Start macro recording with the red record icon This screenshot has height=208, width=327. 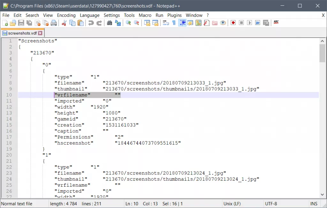[233, 23]
